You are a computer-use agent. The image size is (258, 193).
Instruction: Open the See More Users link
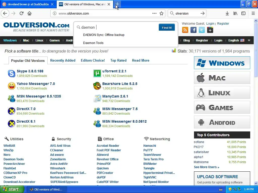tap(207, 167)
